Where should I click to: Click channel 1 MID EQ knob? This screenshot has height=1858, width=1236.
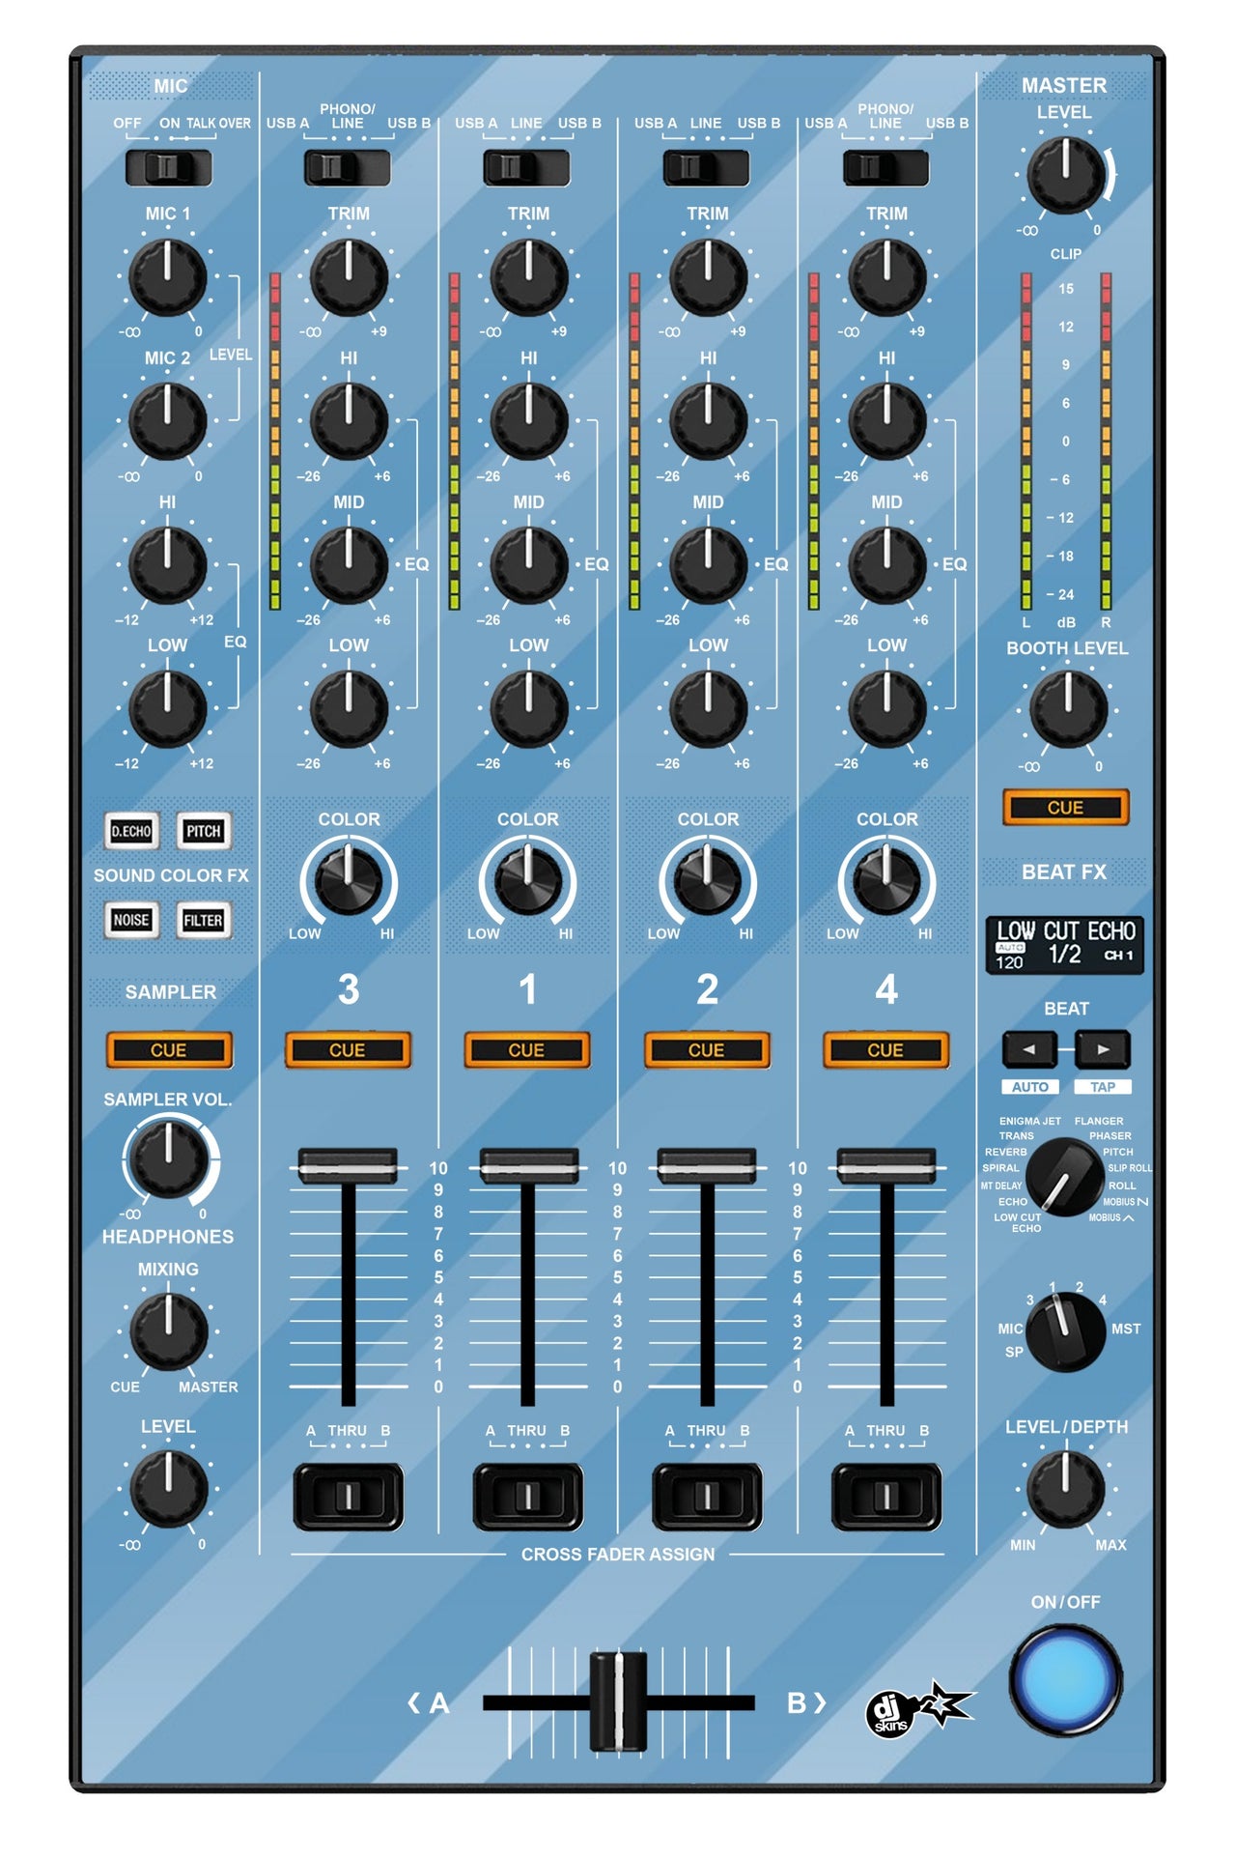click(x=529, y=565)
